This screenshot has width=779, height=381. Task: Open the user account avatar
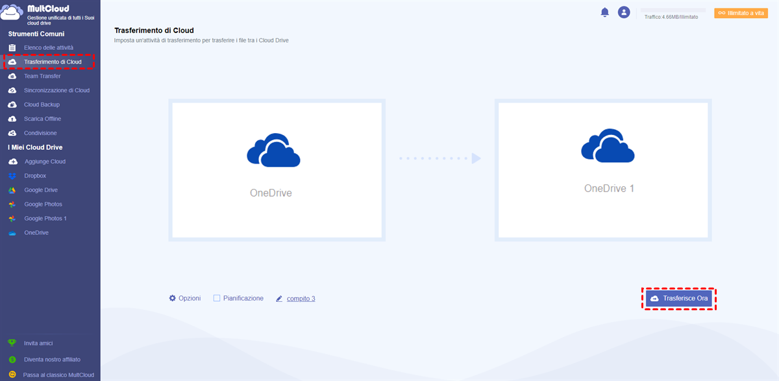tap(624, 12)
